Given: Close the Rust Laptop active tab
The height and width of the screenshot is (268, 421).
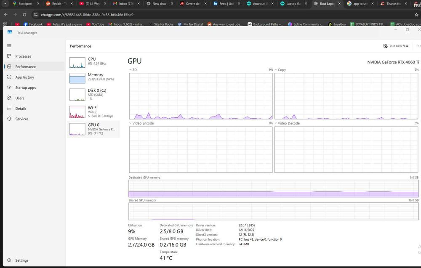Looking at the screenshot, I should pos(339,3).
